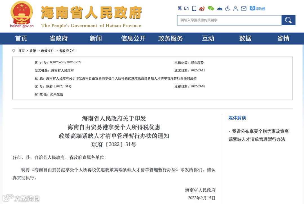Image resolution: width=304 pixels, height=204 pixels.
Task: Enable accessibility mode via wheelchair icon
Action: point(228,8)
